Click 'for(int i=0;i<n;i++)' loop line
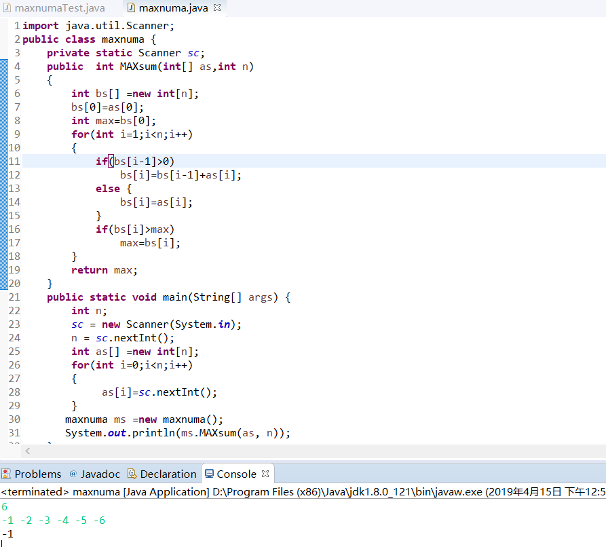This screenshot has width=606, height=547. (x=132, y=365)
